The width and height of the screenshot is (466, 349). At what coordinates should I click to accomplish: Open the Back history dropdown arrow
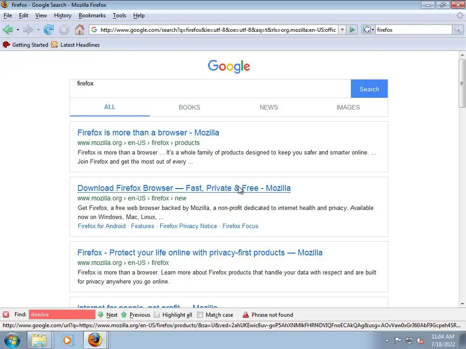(x=18, y=30)
